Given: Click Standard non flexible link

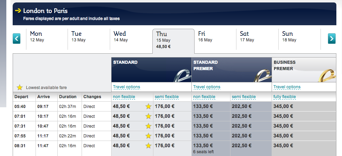Looking at the screenshot, I should [124, 97].
